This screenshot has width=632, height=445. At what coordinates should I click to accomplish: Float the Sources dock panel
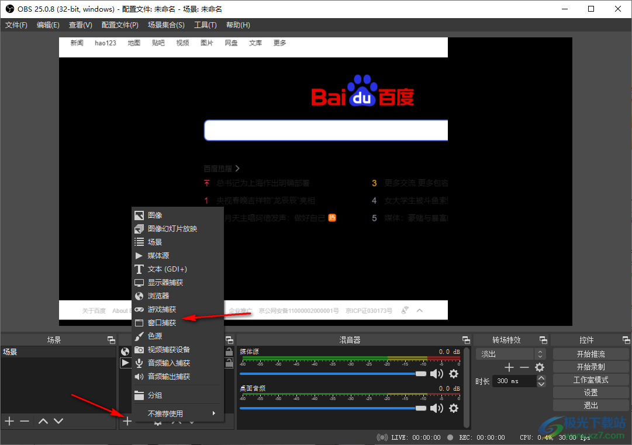coord(229,340)
